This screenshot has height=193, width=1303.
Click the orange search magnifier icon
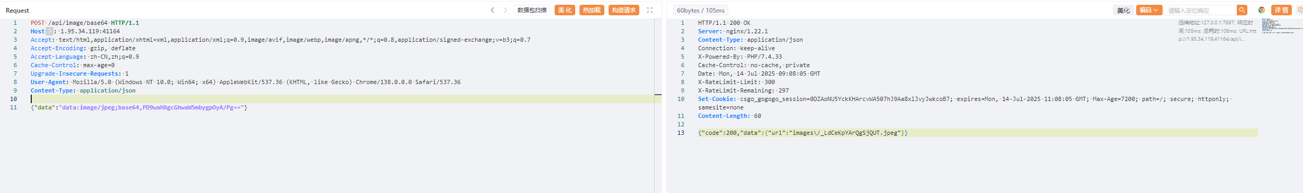pos(1242,10)
